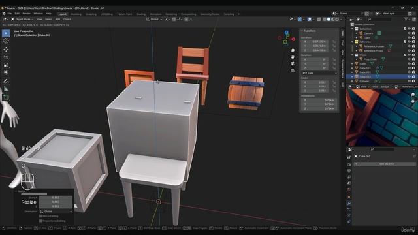
Task: Open the viewport Object menu
Action: (67, 19)
